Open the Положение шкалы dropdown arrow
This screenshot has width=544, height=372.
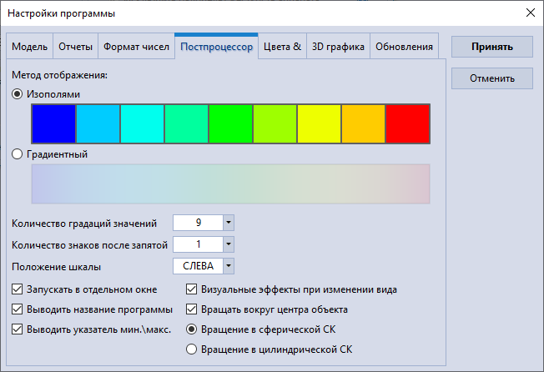point(229,266)
